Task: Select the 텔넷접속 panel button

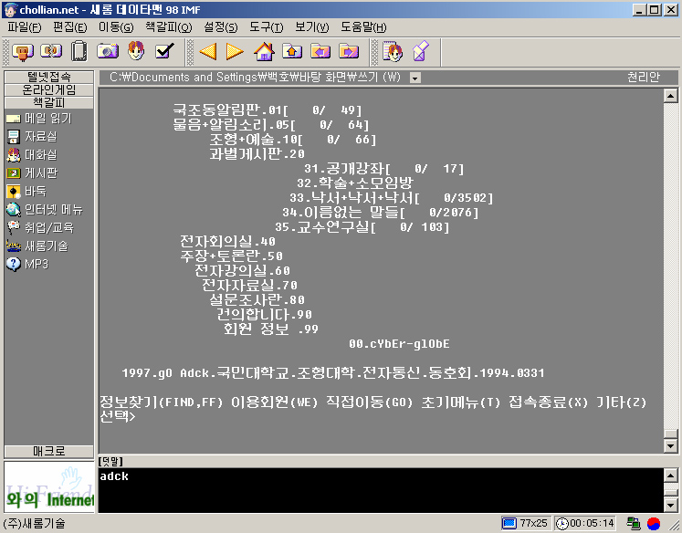Action: 48,77
